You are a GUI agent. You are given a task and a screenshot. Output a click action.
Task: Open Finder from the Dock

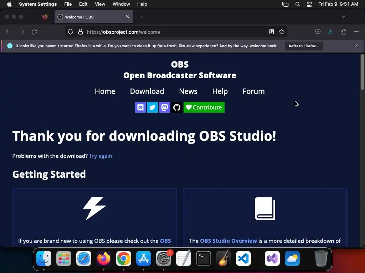tap(44, 258)
